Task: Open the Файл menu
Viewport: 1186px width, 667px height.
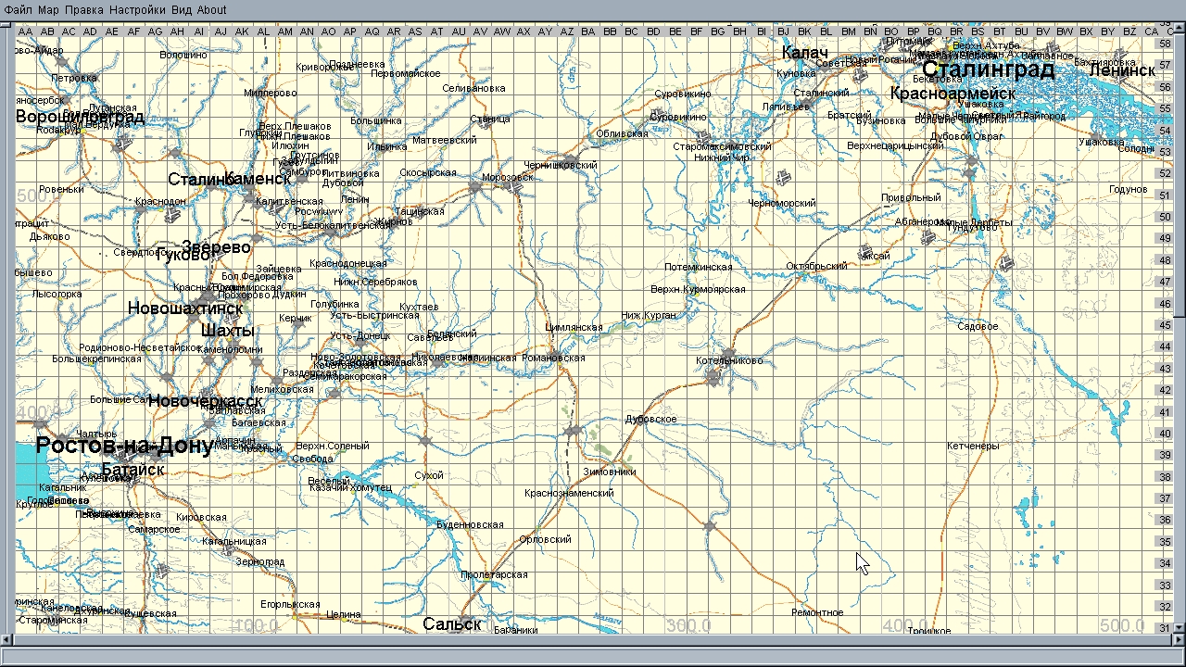Action: click(x=19, y=10)
